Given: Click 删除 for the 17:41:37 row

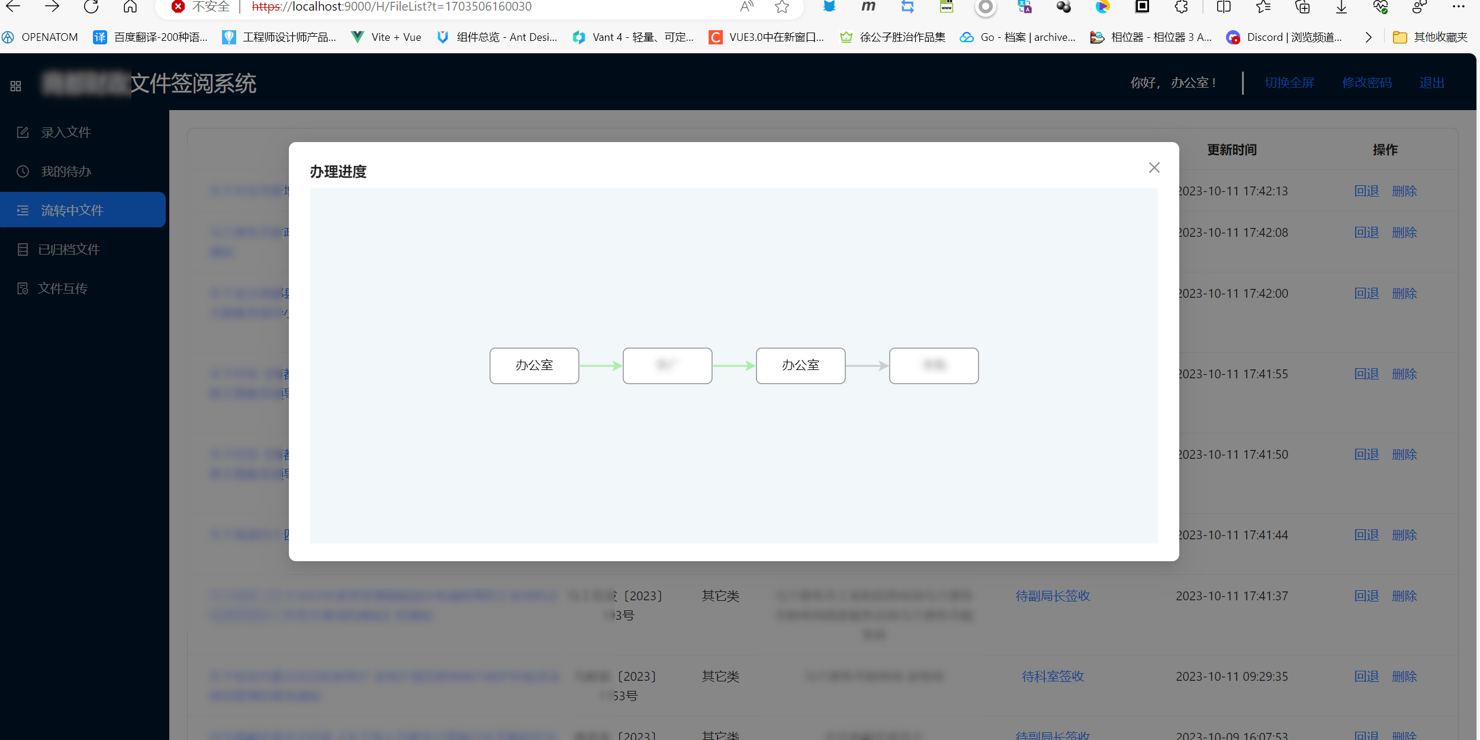Looking at the screenshot, I should (x=1404, y=596).
